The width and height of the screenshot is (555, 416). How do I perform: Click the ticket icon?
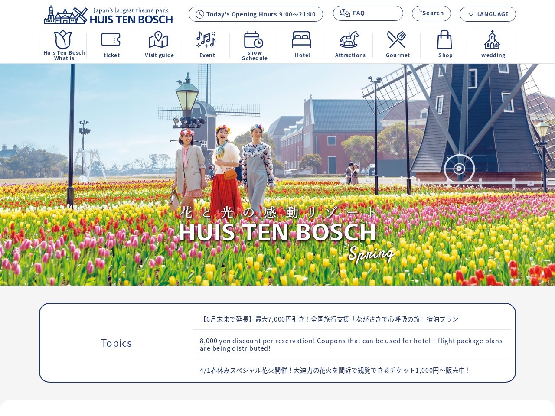coord(111,39)
